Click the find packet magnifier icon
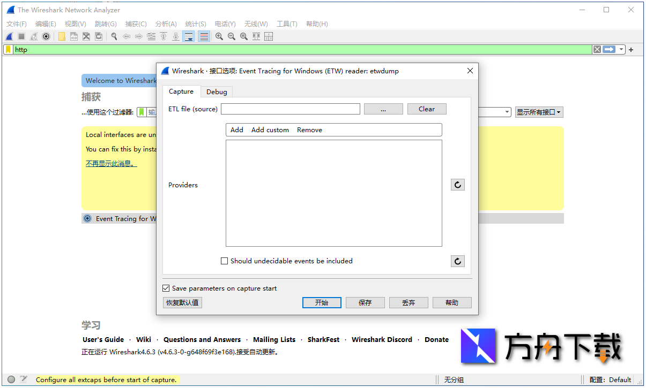646x388 pixels. coord(114,36)
